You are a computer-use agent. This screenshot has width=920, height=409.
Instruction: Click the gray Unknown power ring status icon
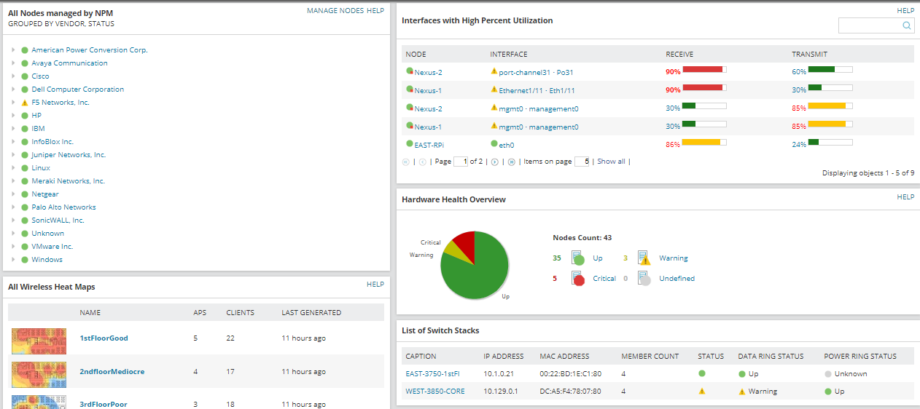click(x=828, y=373)
